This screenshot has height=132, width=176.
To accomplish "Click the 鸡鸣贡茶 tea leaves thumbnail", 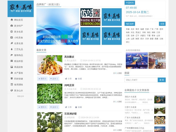I will [50, 94].
